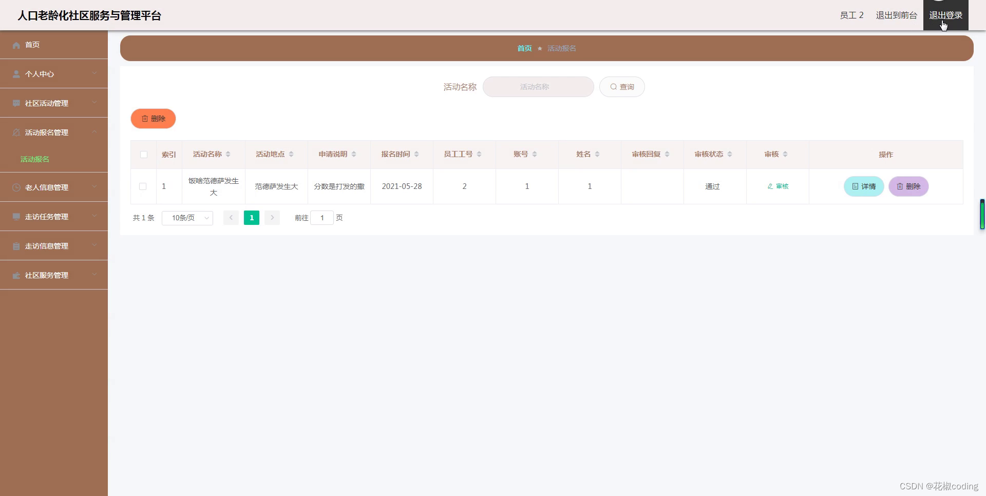Expand the 社区服务管理 menu chevron
Viewport: 986px width, 496px height.
pyautogui.click(x=94, y=275)
